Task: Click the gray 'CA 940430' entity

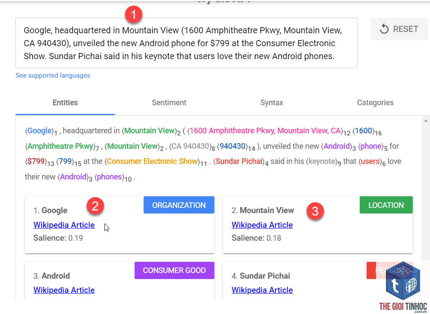Action: coord(190,146)
